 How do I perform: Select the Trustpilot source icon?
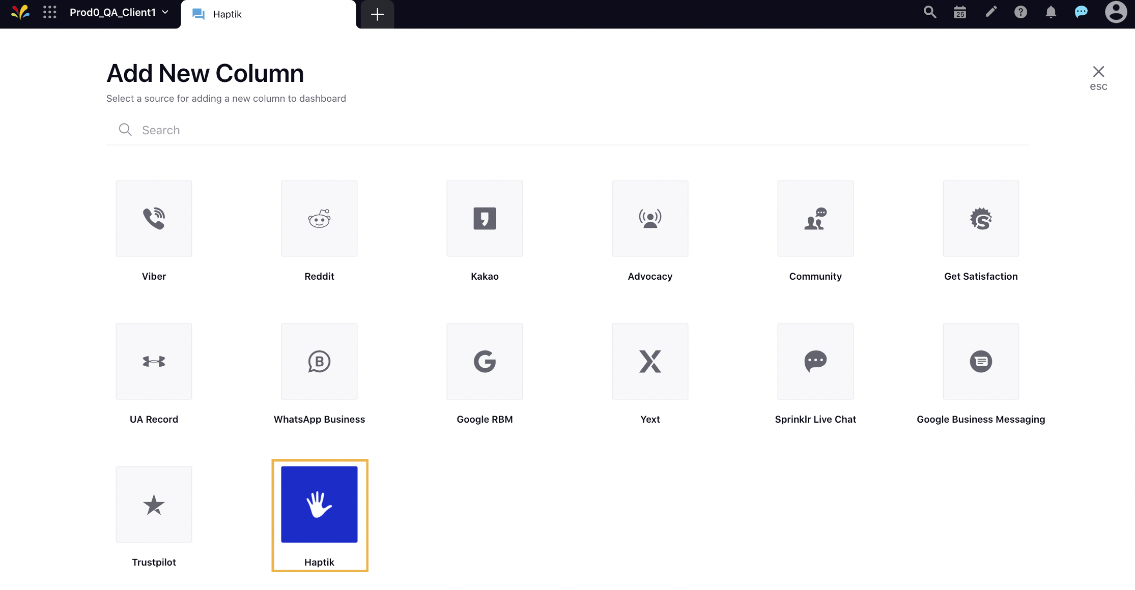(154, 505)
